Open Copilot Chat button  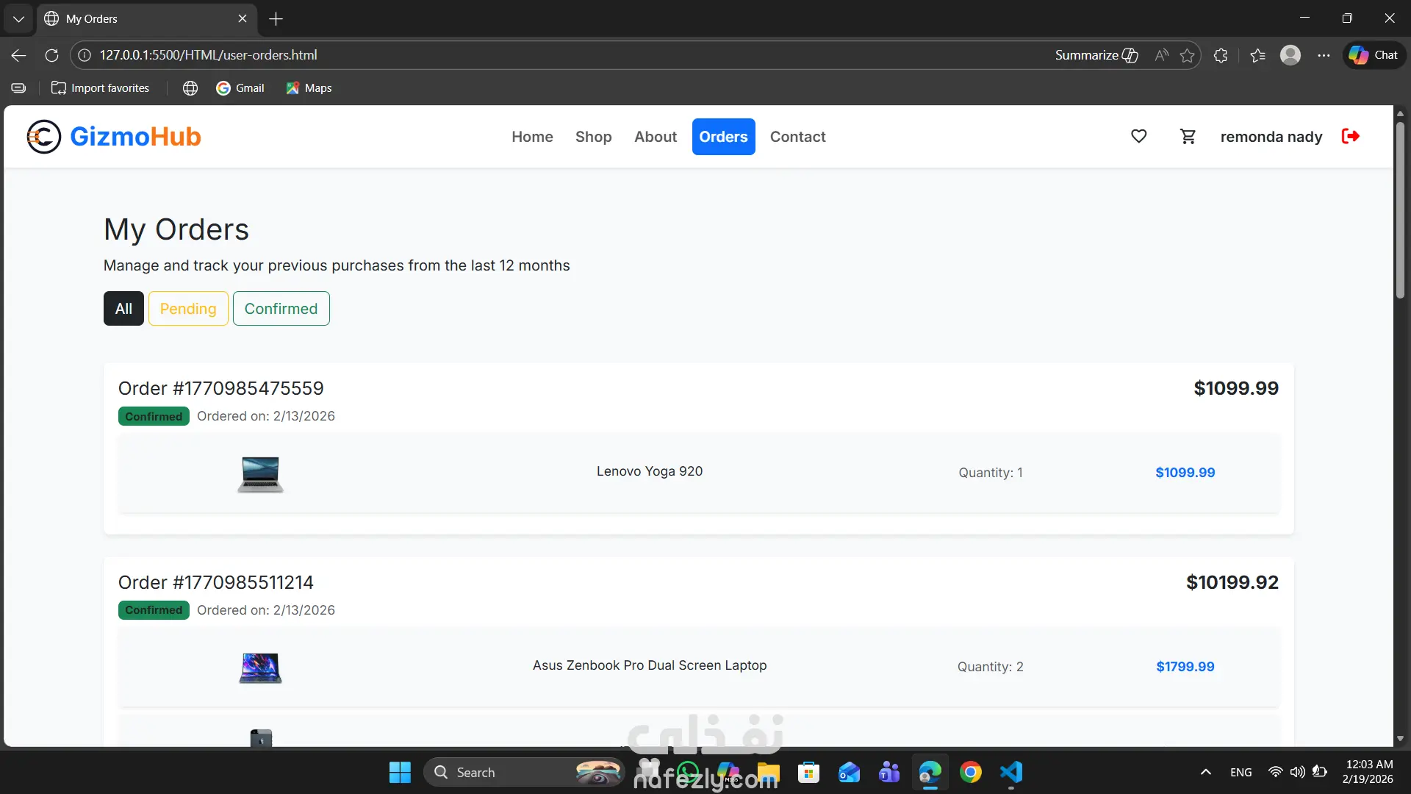[x=1374, y=55]
